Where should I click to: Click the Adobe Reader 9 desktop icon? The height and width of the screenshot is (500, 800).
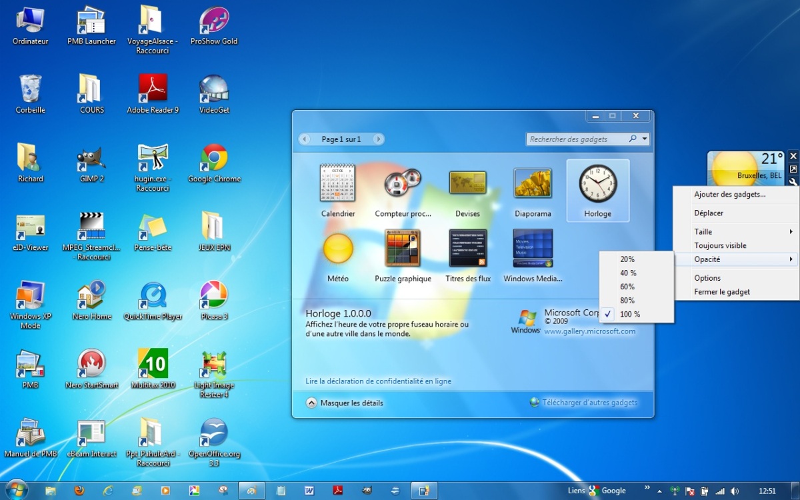153,95
